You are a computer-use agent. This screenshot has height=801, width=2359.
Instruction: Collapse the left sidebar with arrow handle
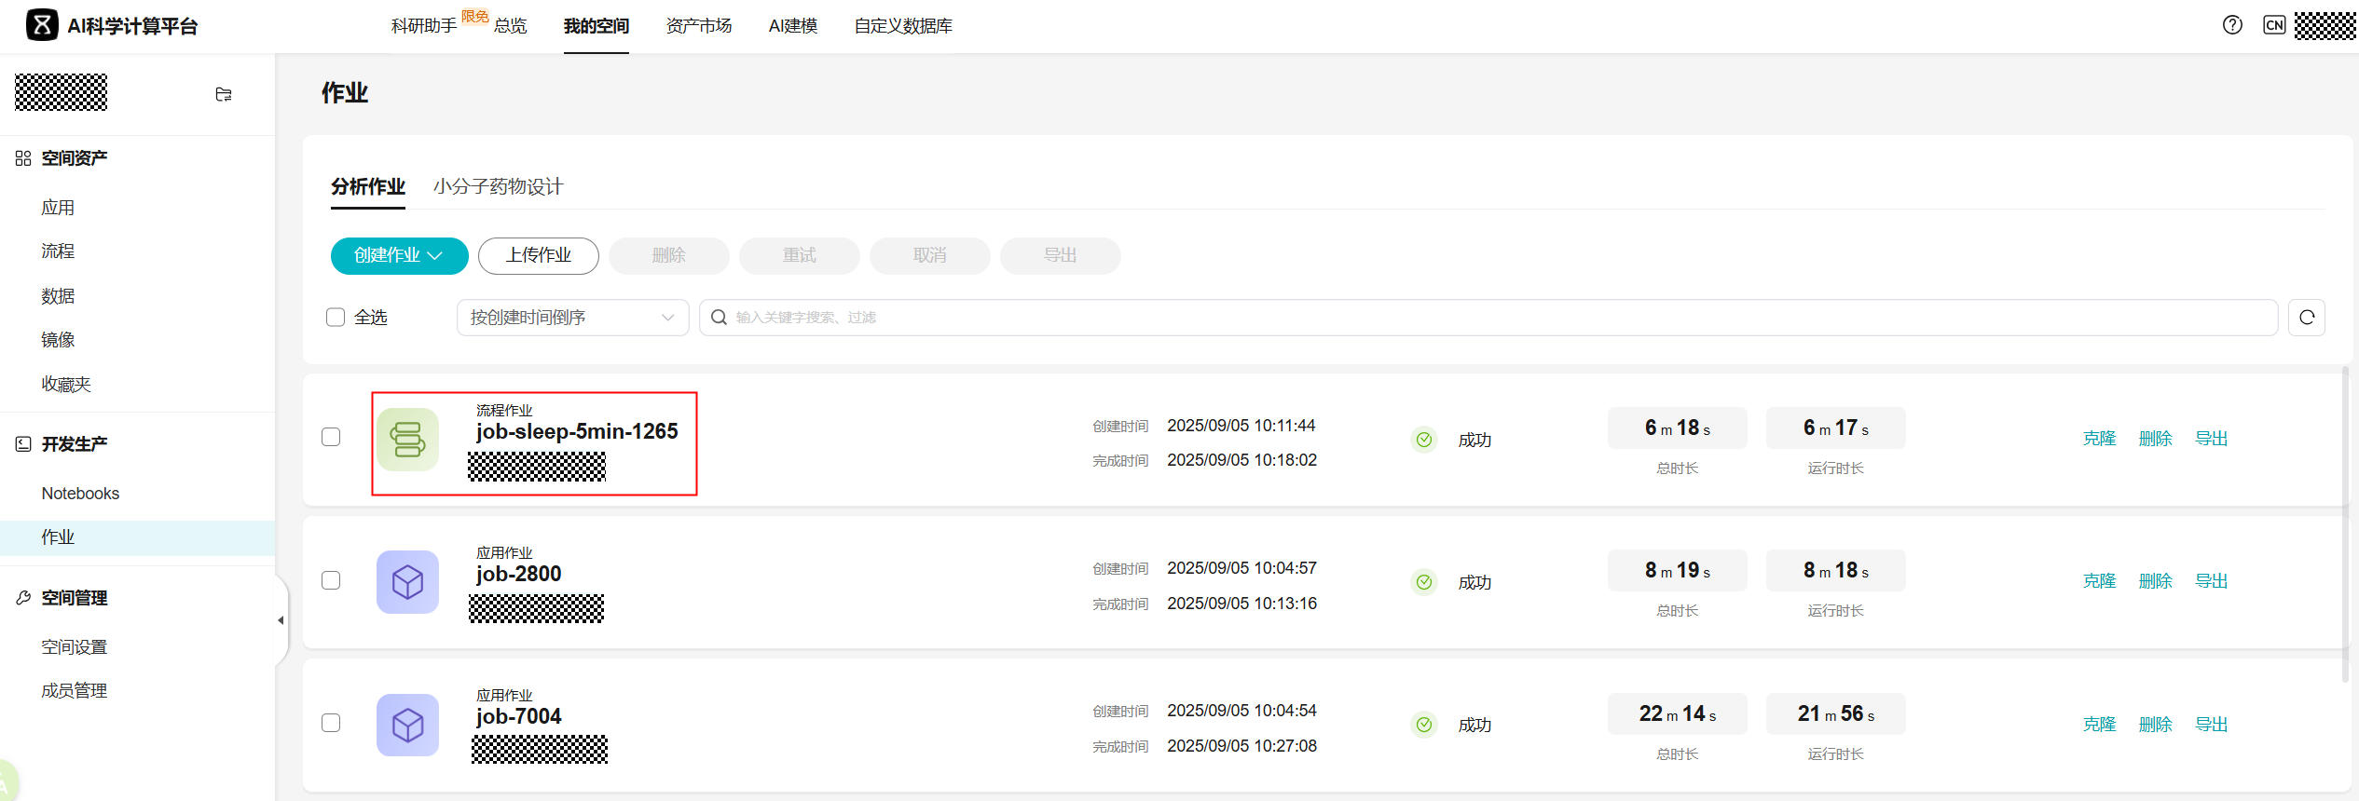(x=281, y=620)
